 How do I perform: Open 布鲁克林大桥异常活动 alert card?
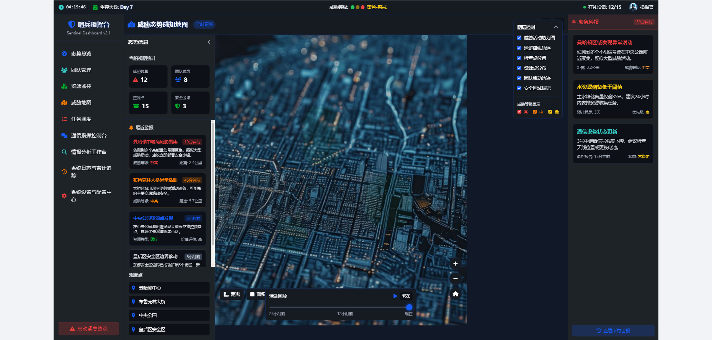pos(167,190)
